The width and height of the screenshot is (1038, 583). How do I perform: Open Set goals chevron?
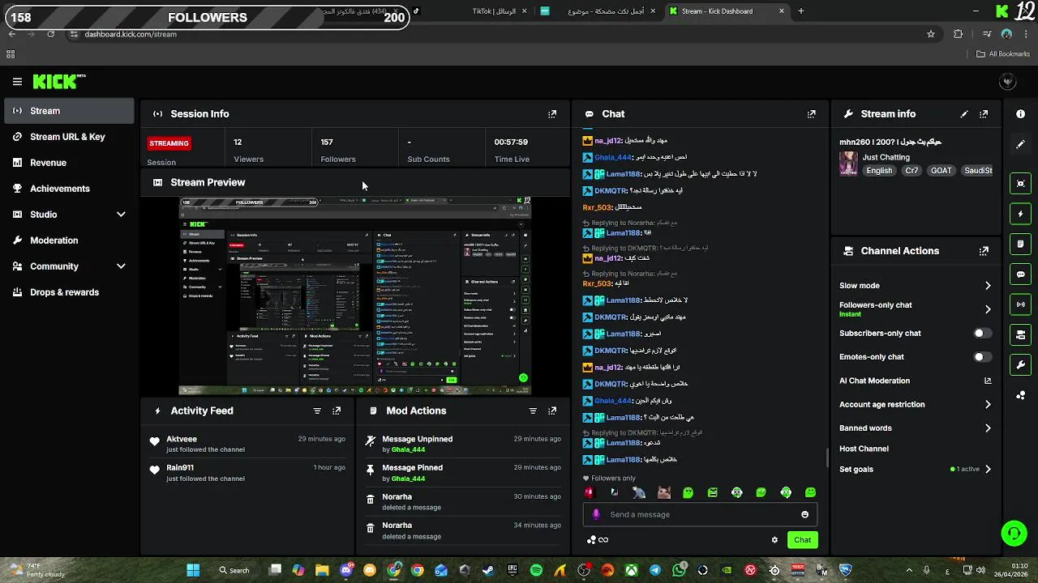tap(988, 470)
